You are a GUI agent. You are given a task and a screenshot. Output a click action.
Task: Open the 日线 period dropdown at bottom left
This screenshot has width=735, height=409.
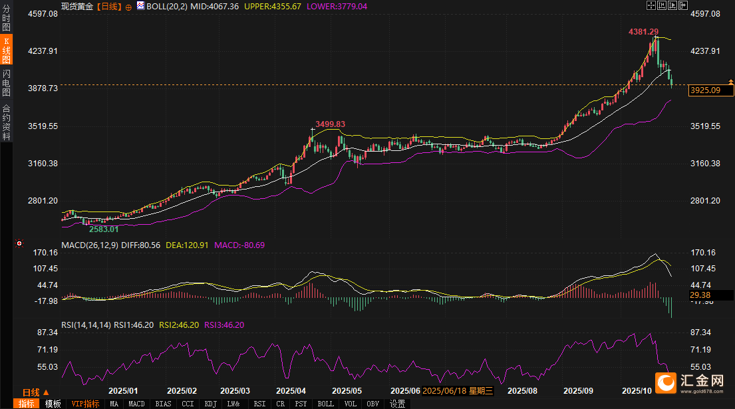tap(35, 392)
